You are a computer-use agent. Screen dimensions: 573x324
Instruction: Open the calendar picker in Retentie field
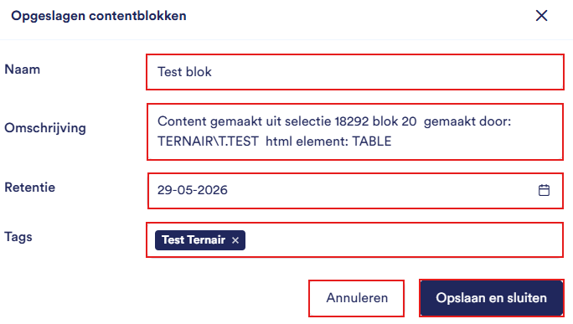544,190
